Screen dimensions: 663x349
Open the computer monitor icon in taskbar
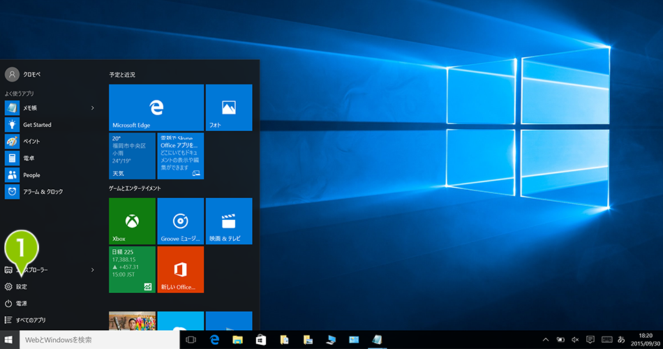tap(331, 340)
